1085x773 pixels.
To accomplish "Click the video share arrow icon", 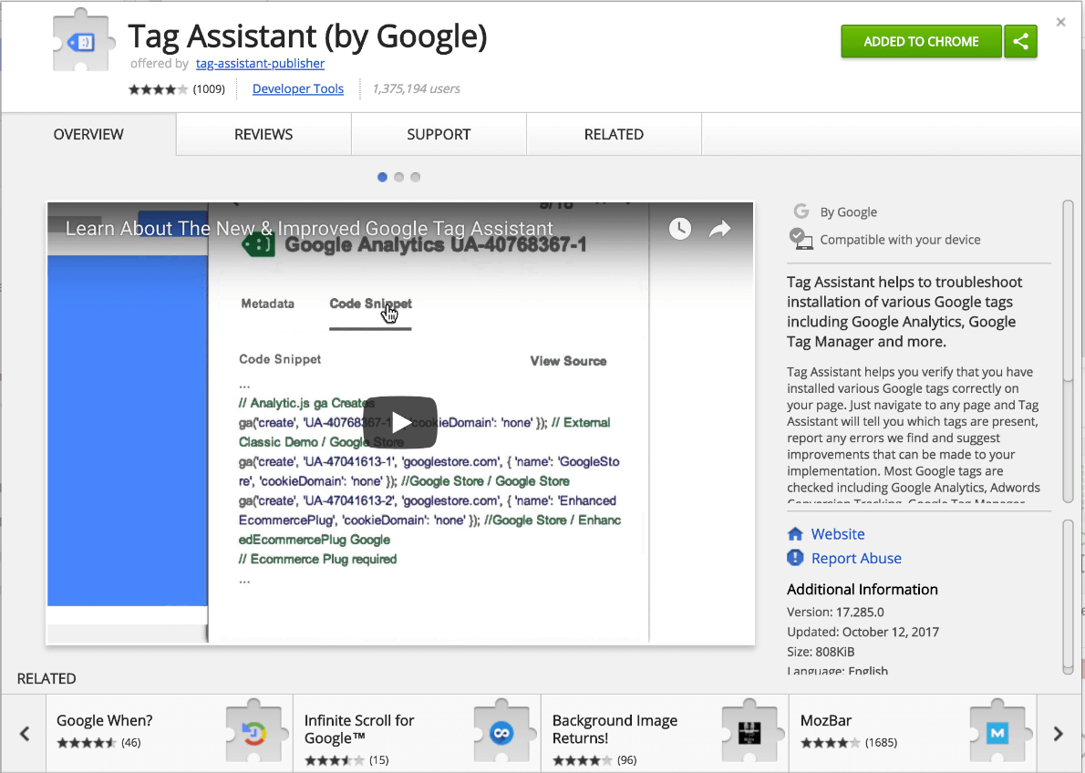I will pos(719,229).
